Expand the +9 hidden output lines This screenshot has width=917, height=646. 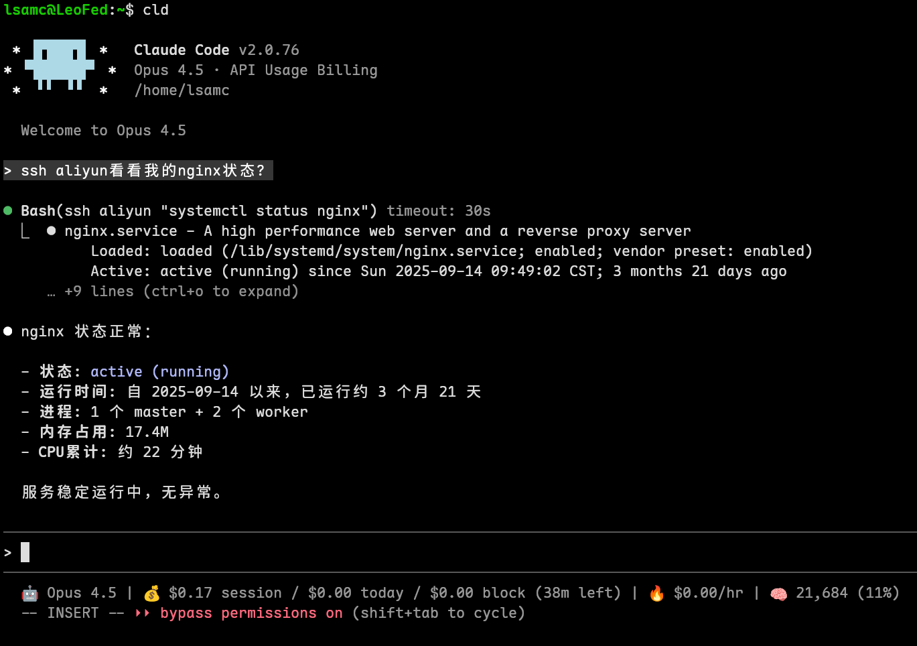181,292
